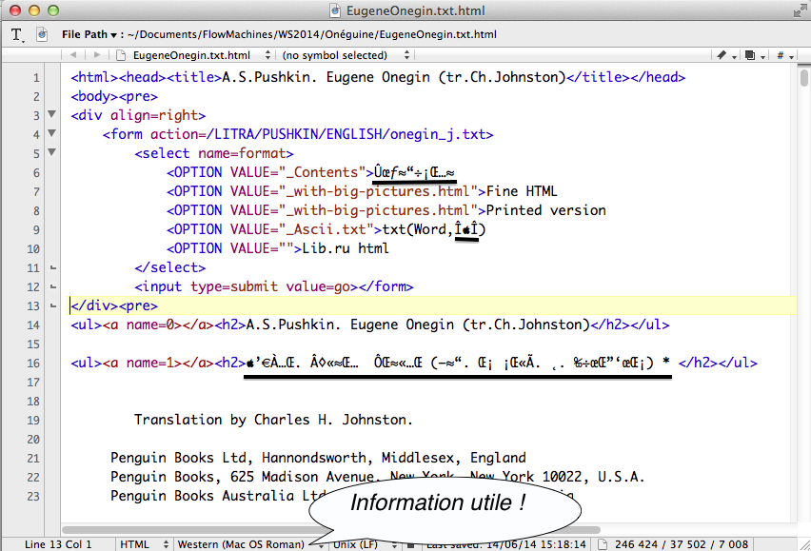Open the File Path dropdown
811x551 pixels.
(90, 35)
